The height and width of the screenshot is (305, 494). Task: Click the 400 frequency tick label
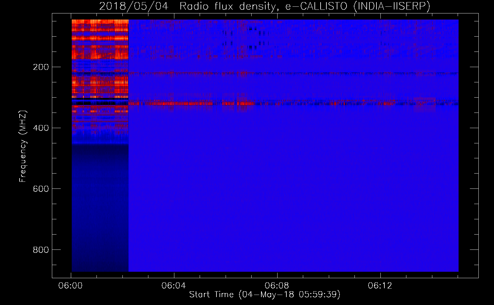click(x=41, y=128)
